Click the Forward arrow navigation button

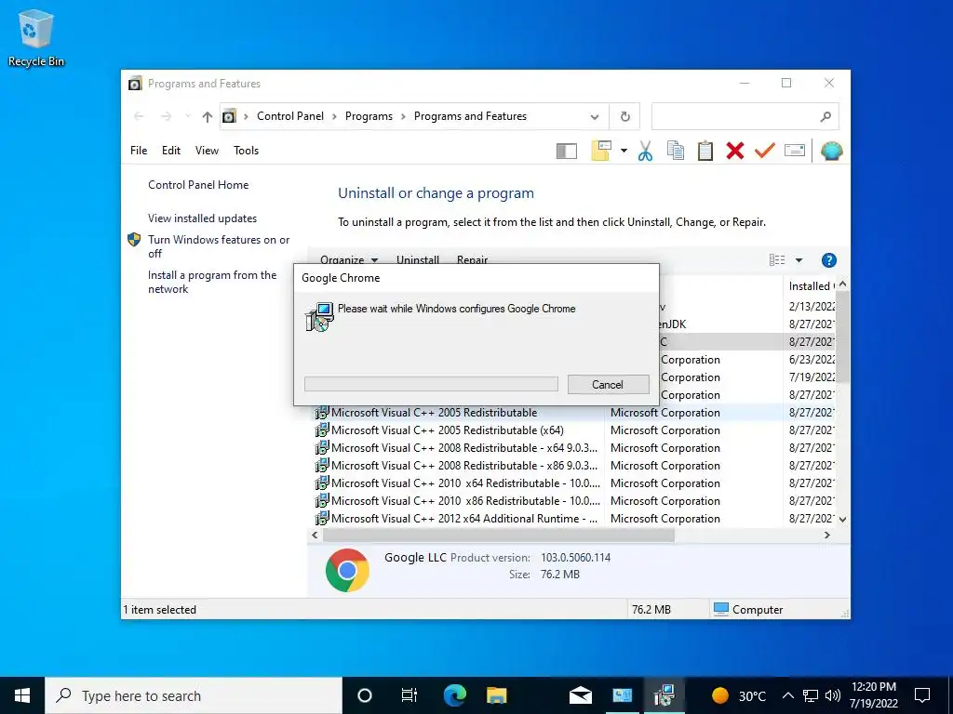[x=166, y=116]
